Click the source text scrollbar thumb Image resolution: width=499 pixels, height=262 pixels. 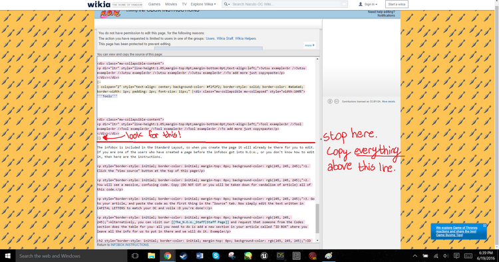317,219
